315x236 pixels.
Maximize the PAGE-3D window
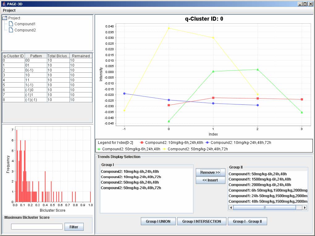click(305, 4)
